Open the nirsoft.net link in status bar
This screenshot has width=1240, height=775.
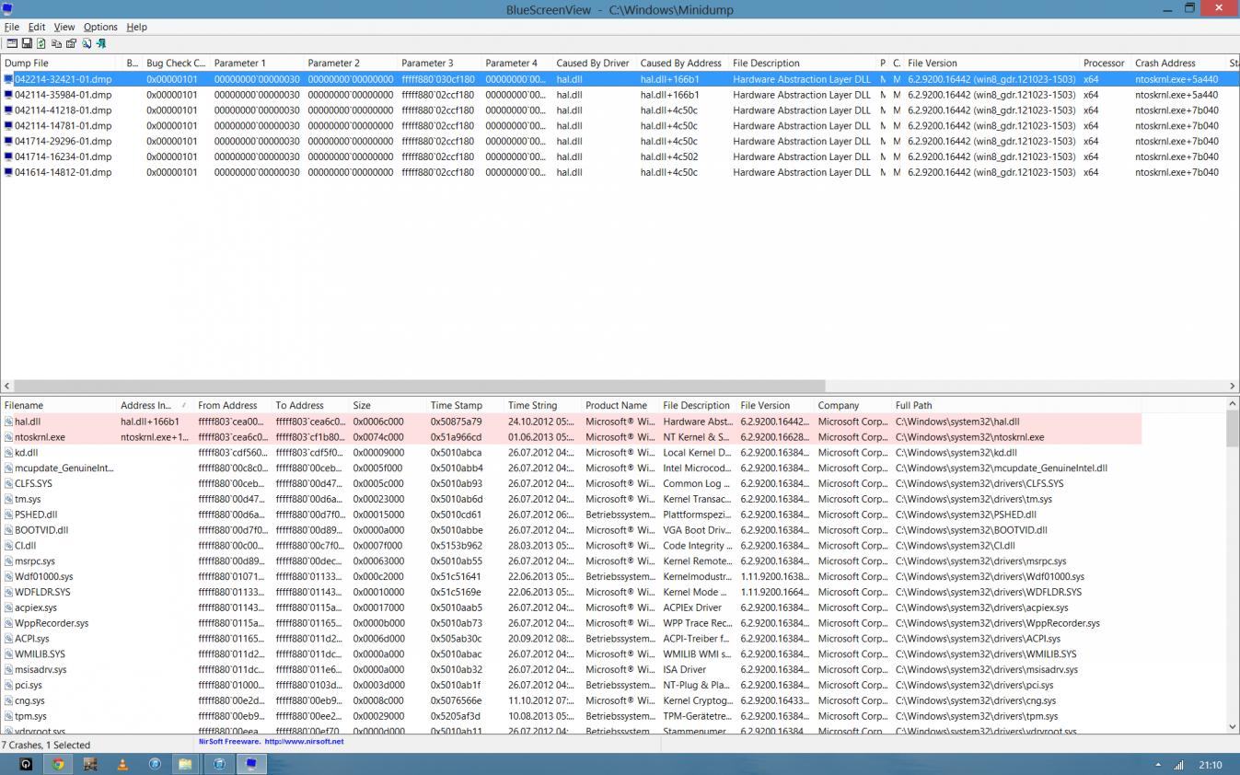(304, 741)
